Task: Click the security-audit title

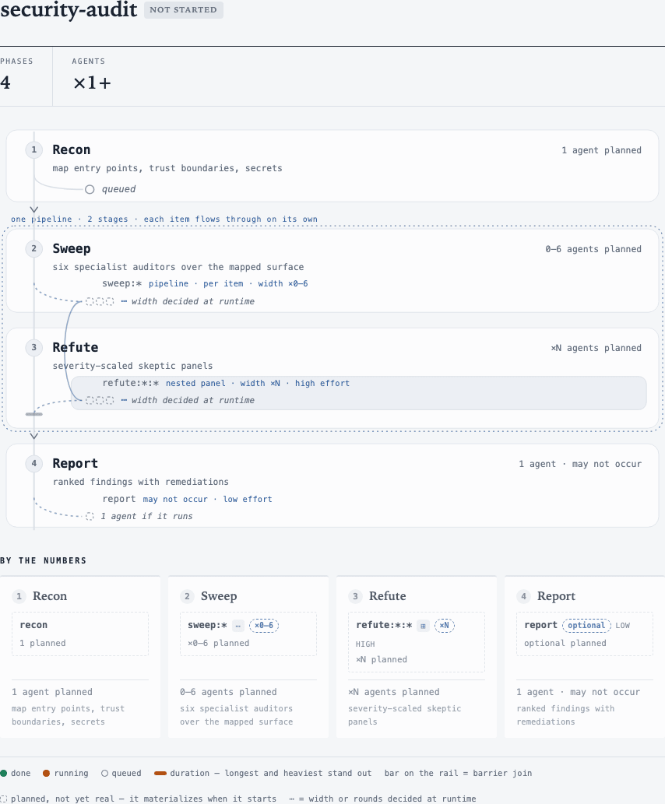Action: pyautogui.click(x=69, y=9)
